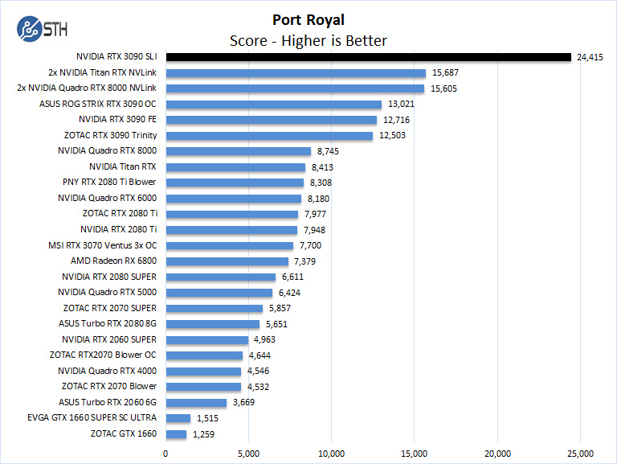Click the 25,000 x-axis tick label
617x464 pixels.
pyautogui.click(x=580, y=454)
